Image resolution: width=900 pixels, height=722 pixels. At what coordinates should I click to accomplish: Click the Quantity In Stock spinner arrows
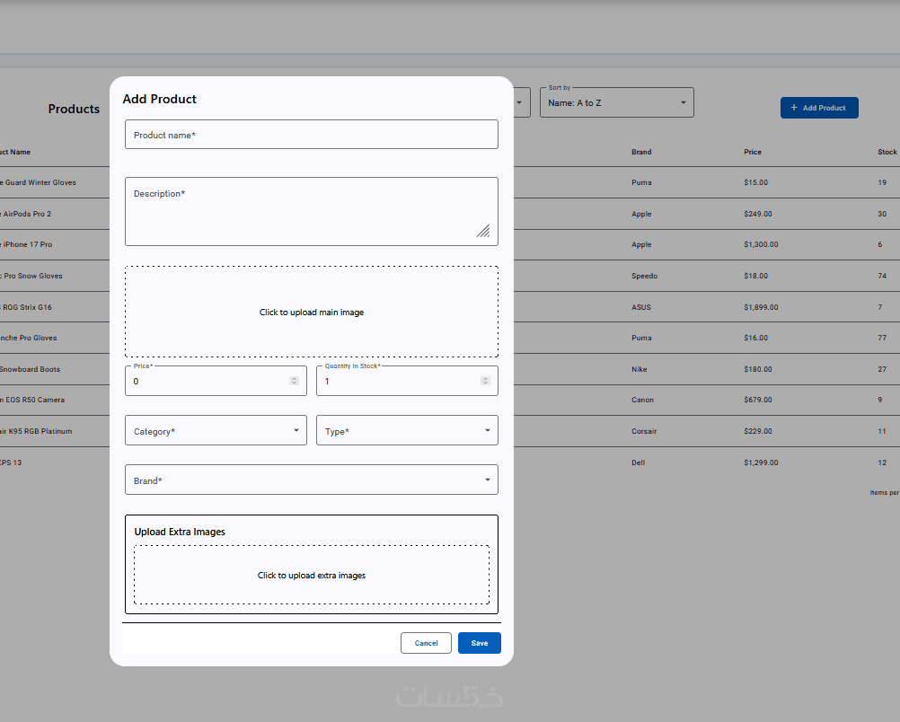[x=485, y=381]
